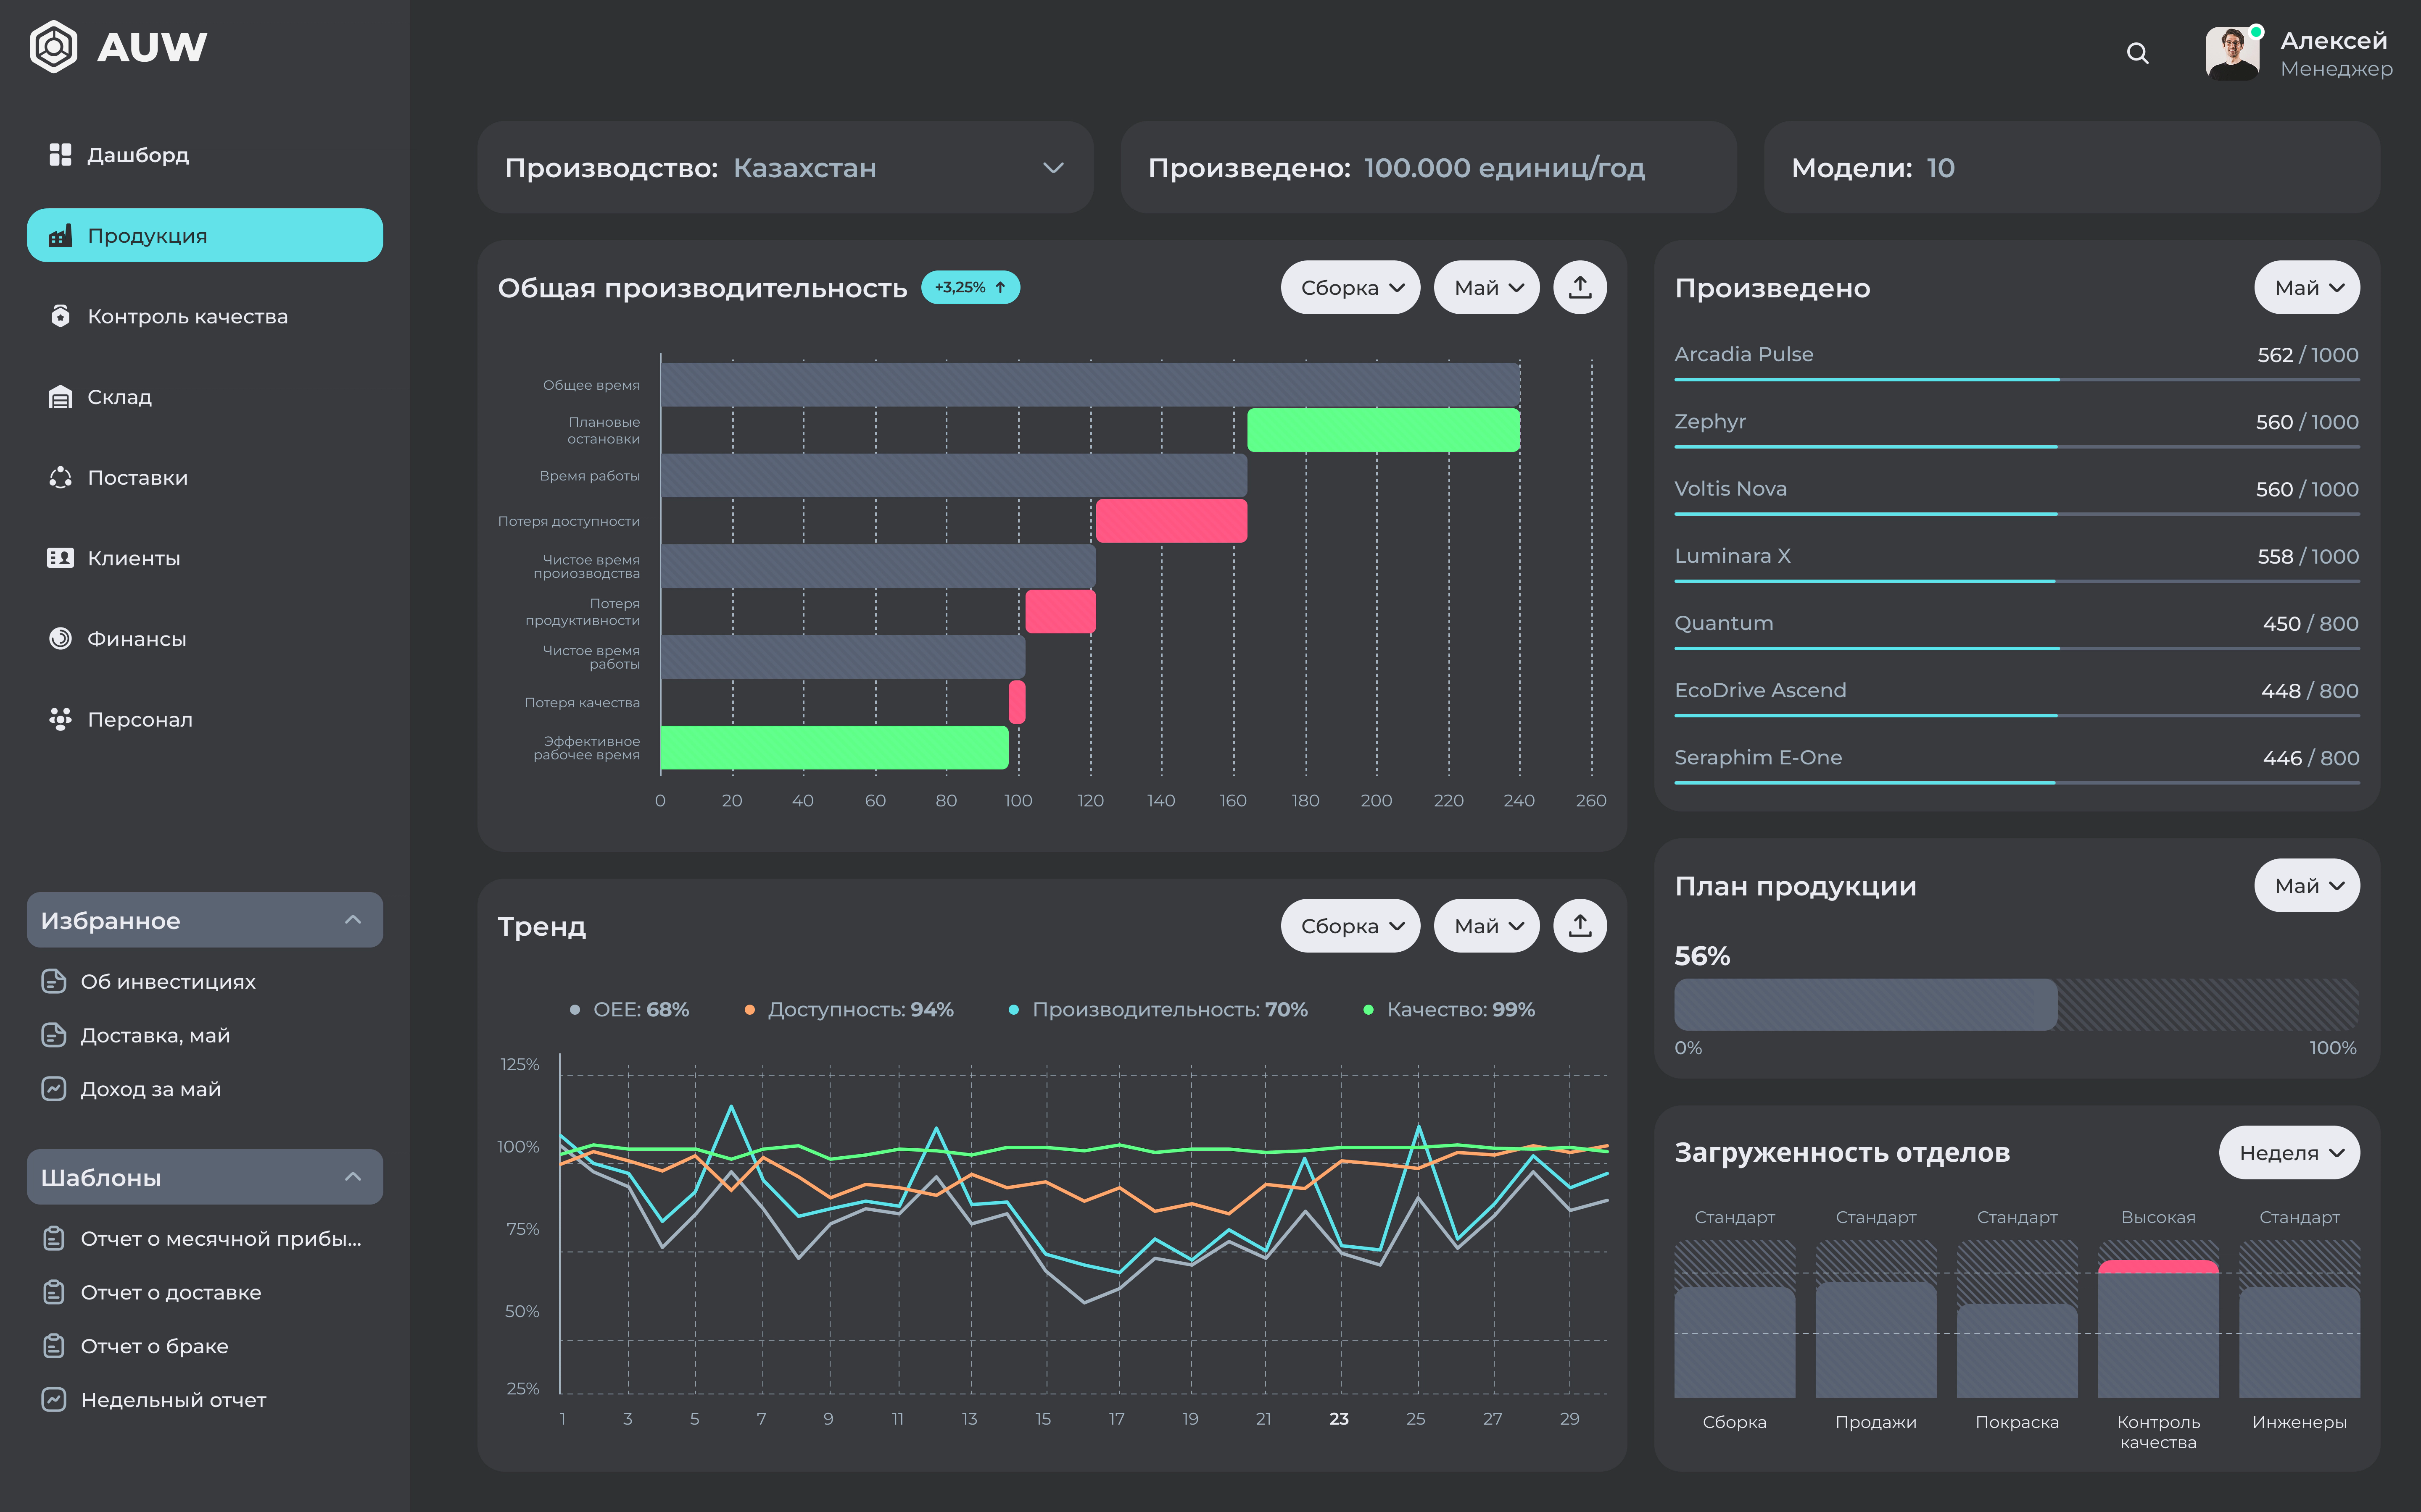Click the search magnifier icon
Image resolution: width=2421 pixels, height=1512 pixels.
tap(2137, 53)
